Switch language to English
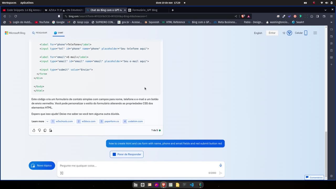The width and height of the screenshot is (336, 189). [x=258, y=33]
